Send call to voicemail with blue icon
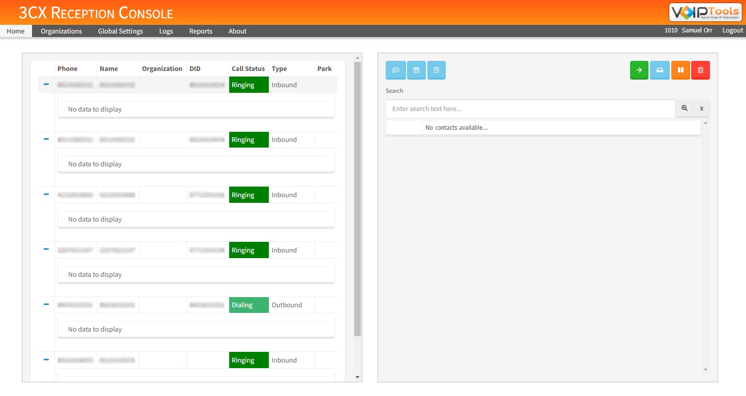The image size is (746, 396). [x=660, y=70]
